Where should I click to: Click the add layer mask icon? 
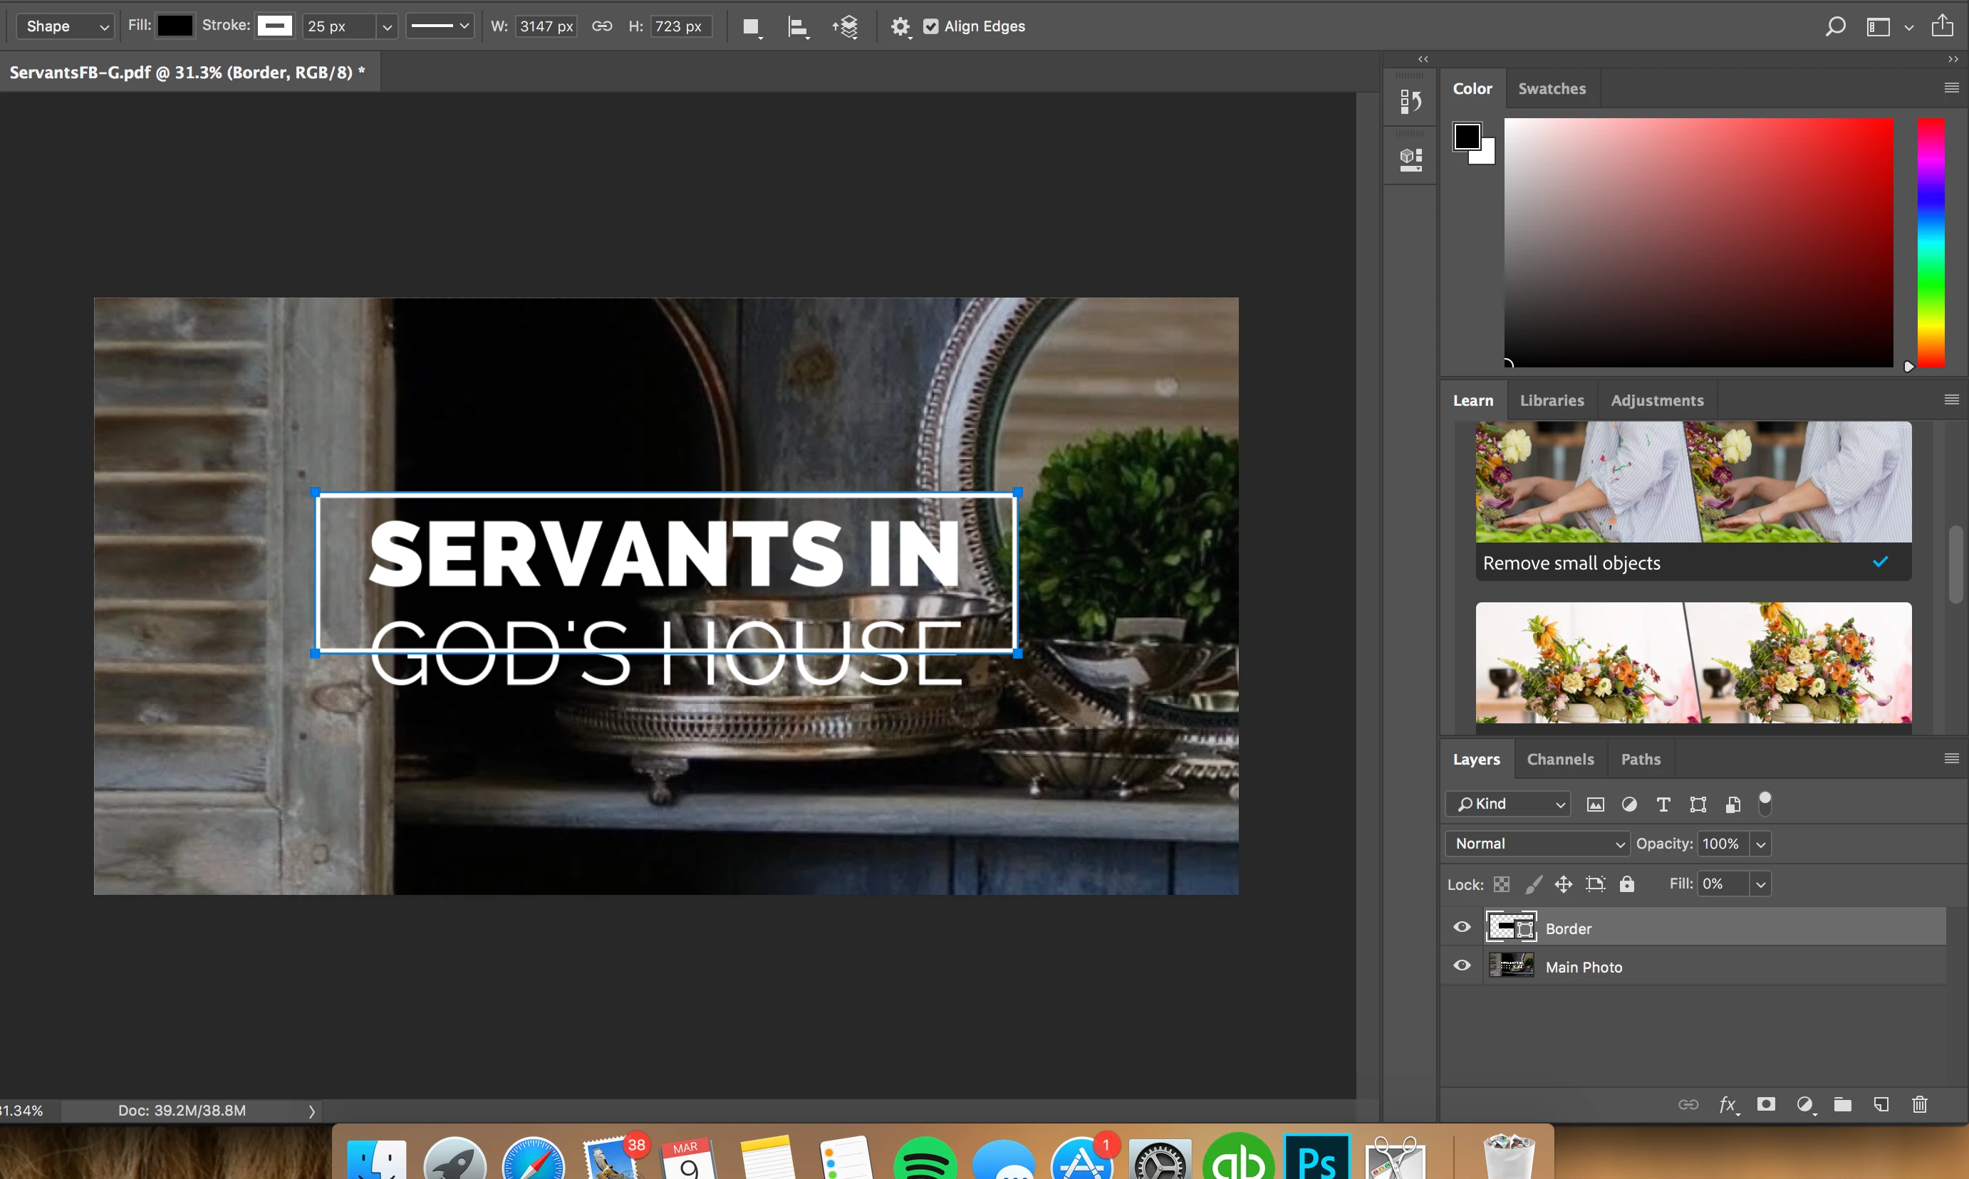pos(1765,1104)
